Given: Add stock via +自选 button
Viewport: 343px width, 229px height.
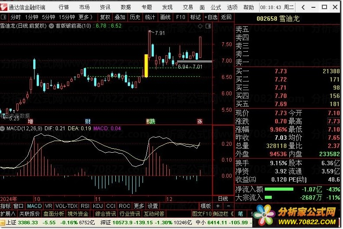Looking at the screenshot, I should [211, 17].
